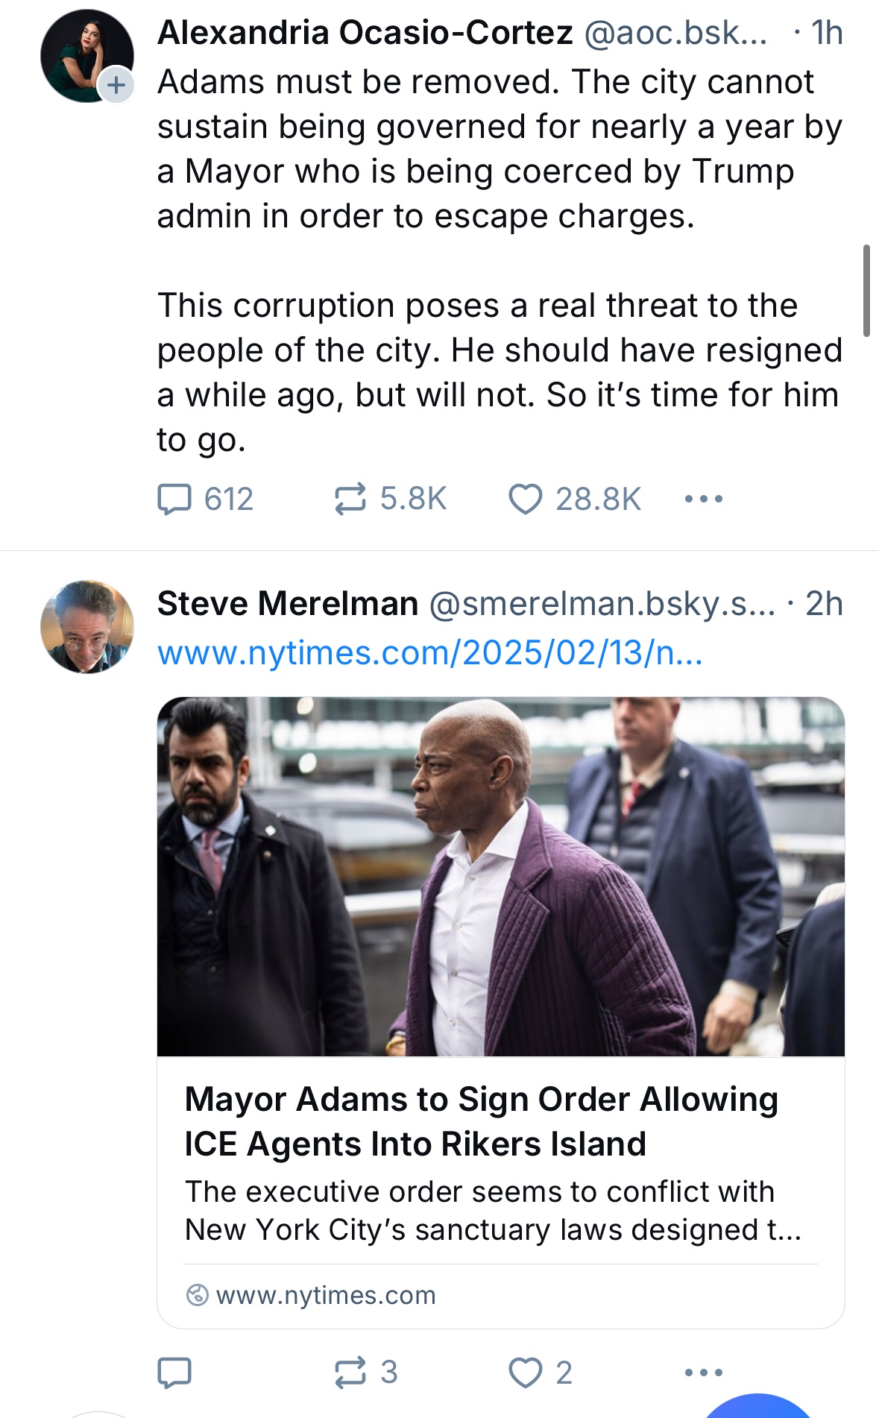Reply to Steve Merelman's post
Screen dimensions: 879x1418
pyautogui.click(x=174, y=1372)
